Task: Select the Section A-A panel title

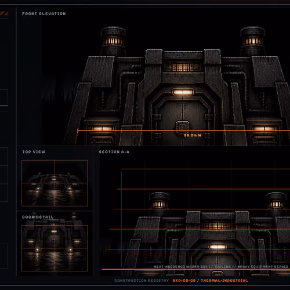Action: click(x=114, y=152)
